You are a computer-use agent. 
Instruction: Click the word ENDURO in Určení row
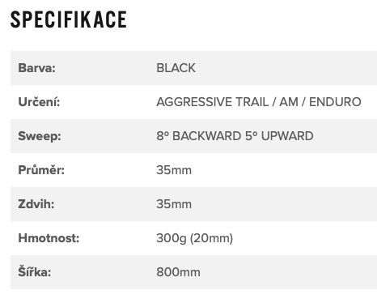tap(335, 102)
